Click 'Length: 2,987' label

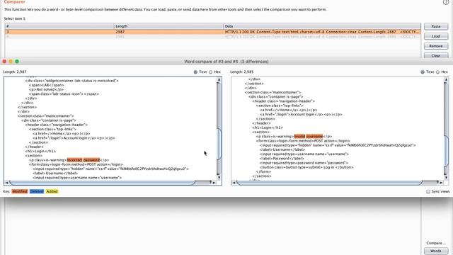click(x=15, y=72)
